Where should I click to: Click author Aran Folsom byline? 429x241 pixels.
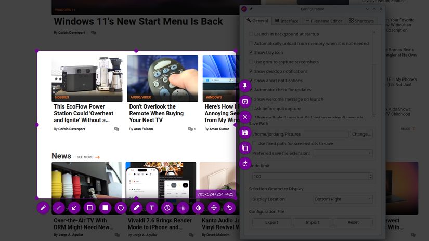[x=144, y=129]
